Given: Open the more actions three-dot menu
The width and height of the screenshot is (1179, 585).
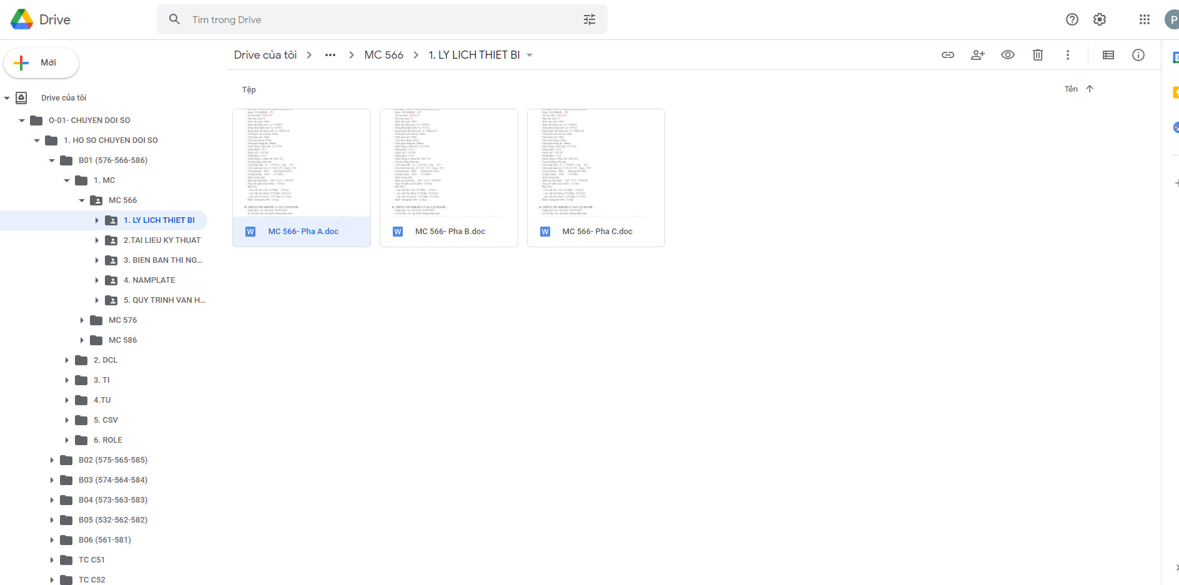Looking at the screenshot, I should [x=1067, y=55].
